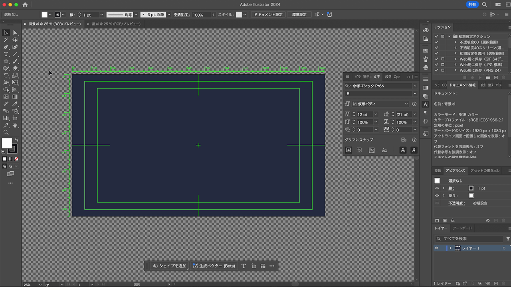This screenshot has width=511, height=287.
Task: Click the large white fill swatch in toolbar
Action: click(7, 143)
